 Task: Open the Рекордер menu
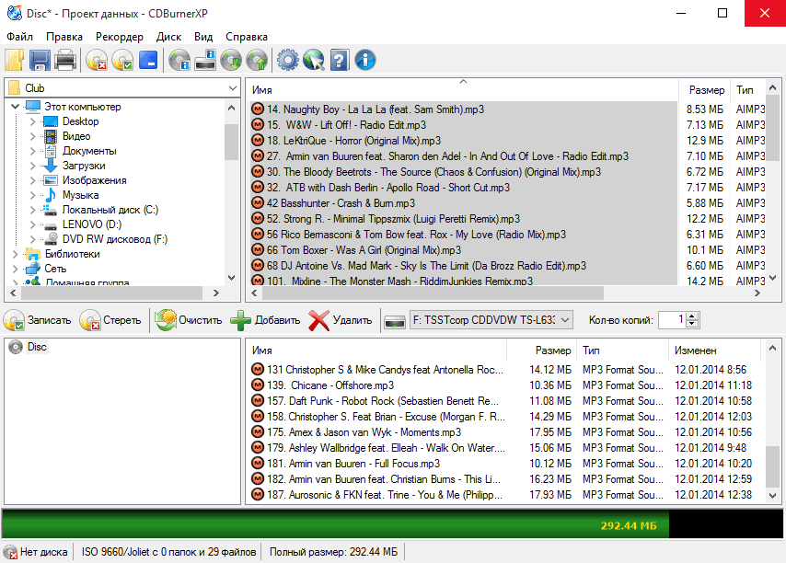120,37
